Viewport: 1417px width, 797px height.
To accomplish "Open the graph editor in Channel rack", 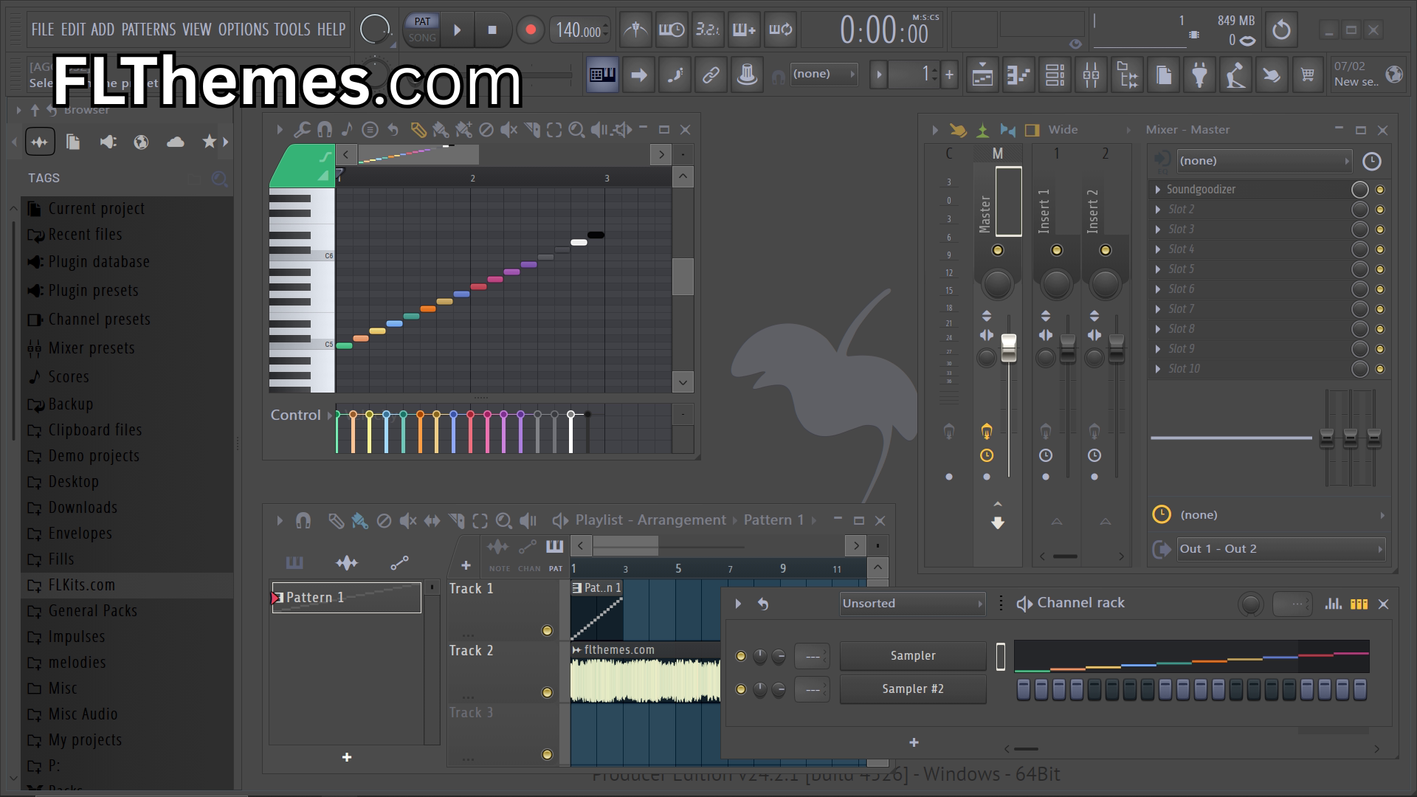I will click(1333, 604).
